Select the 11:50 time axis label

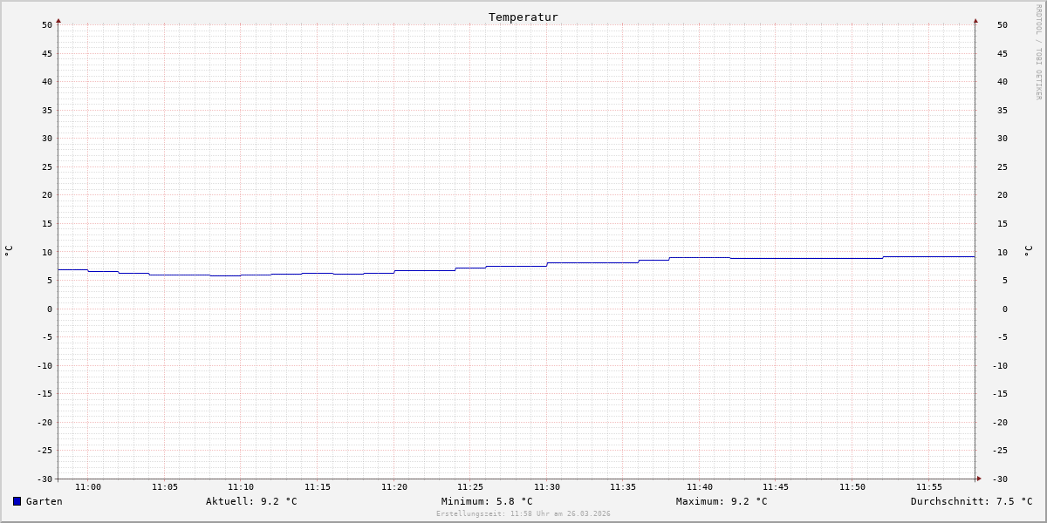point(852,486)
